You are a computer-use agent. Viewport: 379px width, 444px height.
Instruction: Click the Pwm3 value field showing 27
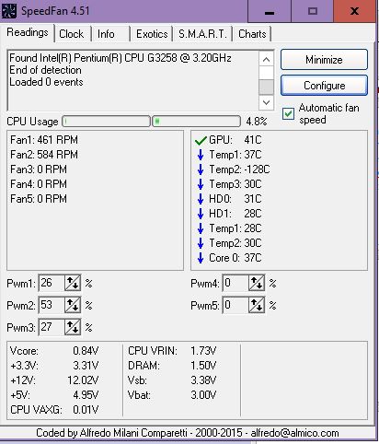coord(52,327)
